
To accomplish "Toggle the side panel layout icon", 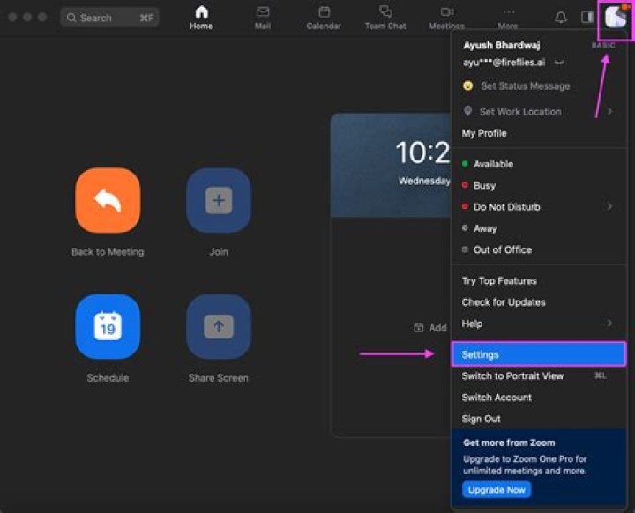I will point(587,18).
